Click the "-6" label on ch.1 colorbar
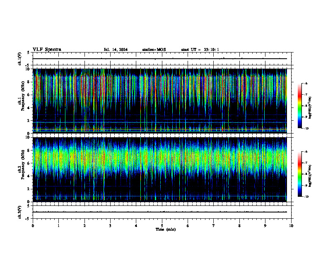Image resolution: width=328 pixels, height=253 pixels. (x=306, y=83)
